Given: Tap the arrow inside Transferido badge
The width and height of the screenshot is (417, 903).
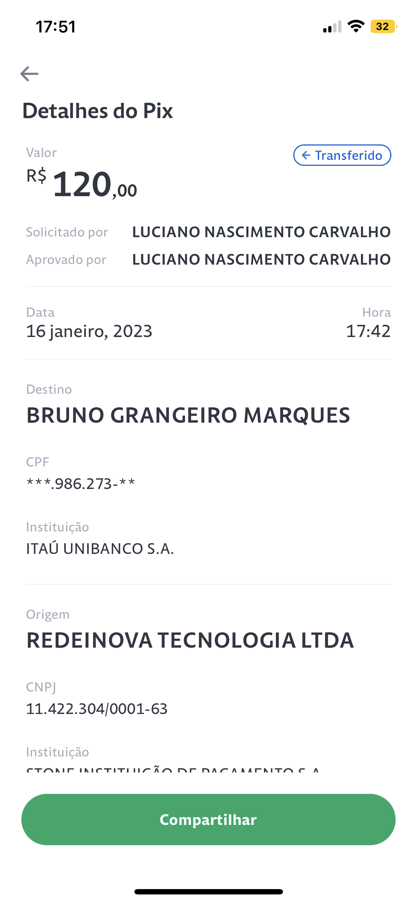Looking at the screenshot, I should (306, 155).
